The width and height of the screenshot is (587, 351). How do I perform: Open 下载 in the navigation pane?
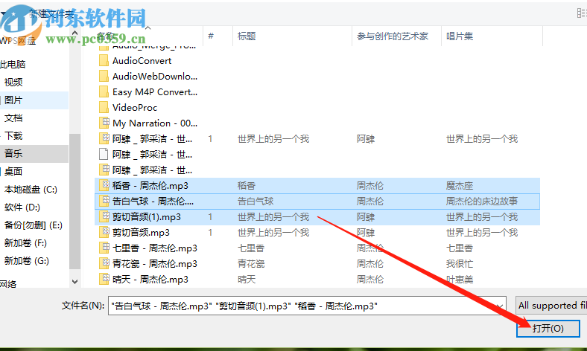13,135
